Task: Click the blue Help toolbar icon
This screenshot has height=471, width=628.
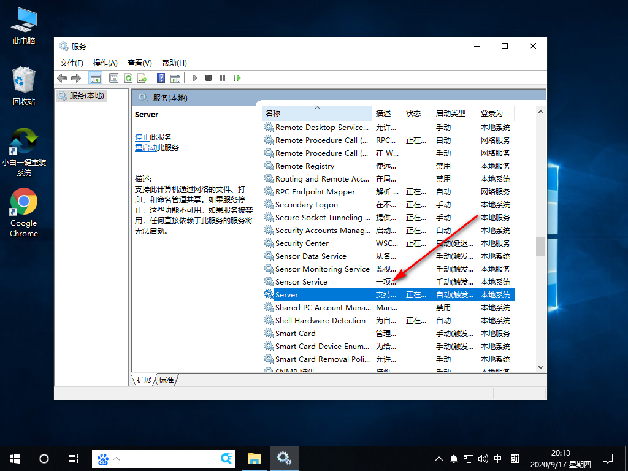Action: [161, 78]
